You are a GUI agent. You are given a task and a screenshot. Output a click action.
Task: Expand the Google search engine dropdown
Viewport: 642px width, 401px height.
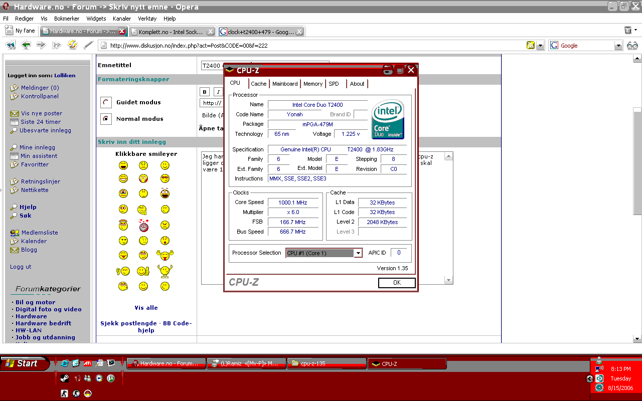click(x=618, y=46)
